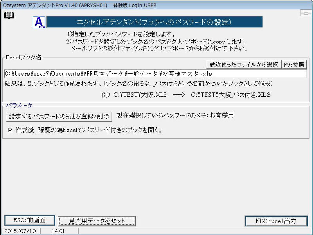Go back with ESC:前画面 button

click(30, 221)
